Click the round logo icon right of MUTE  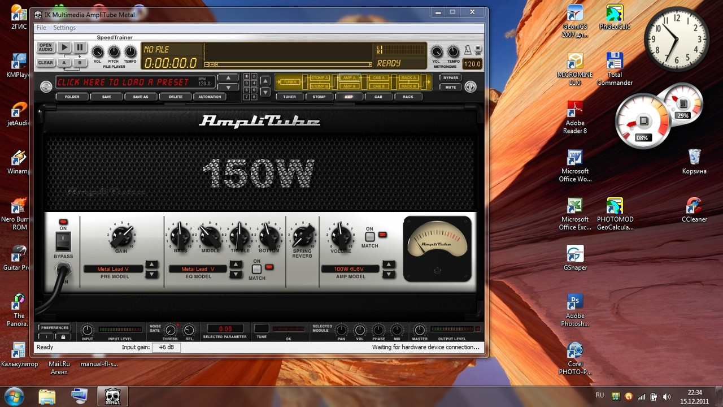pos(470,86)
